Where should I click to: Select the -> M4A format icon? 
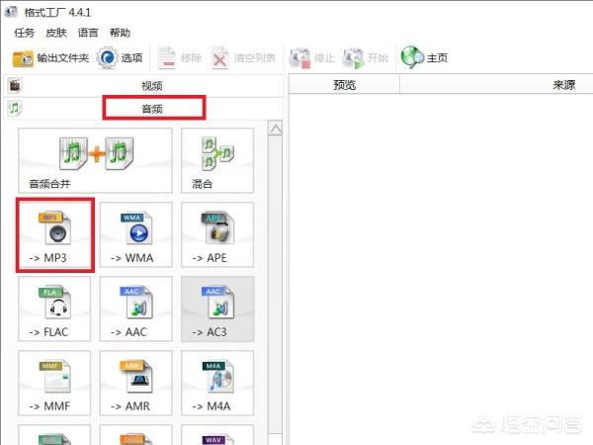click(216, 382)
